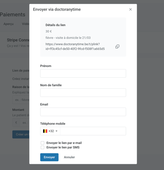Click the Envoyer button
The height and width of the screenshot is (170, 164).
coord(49,157)
